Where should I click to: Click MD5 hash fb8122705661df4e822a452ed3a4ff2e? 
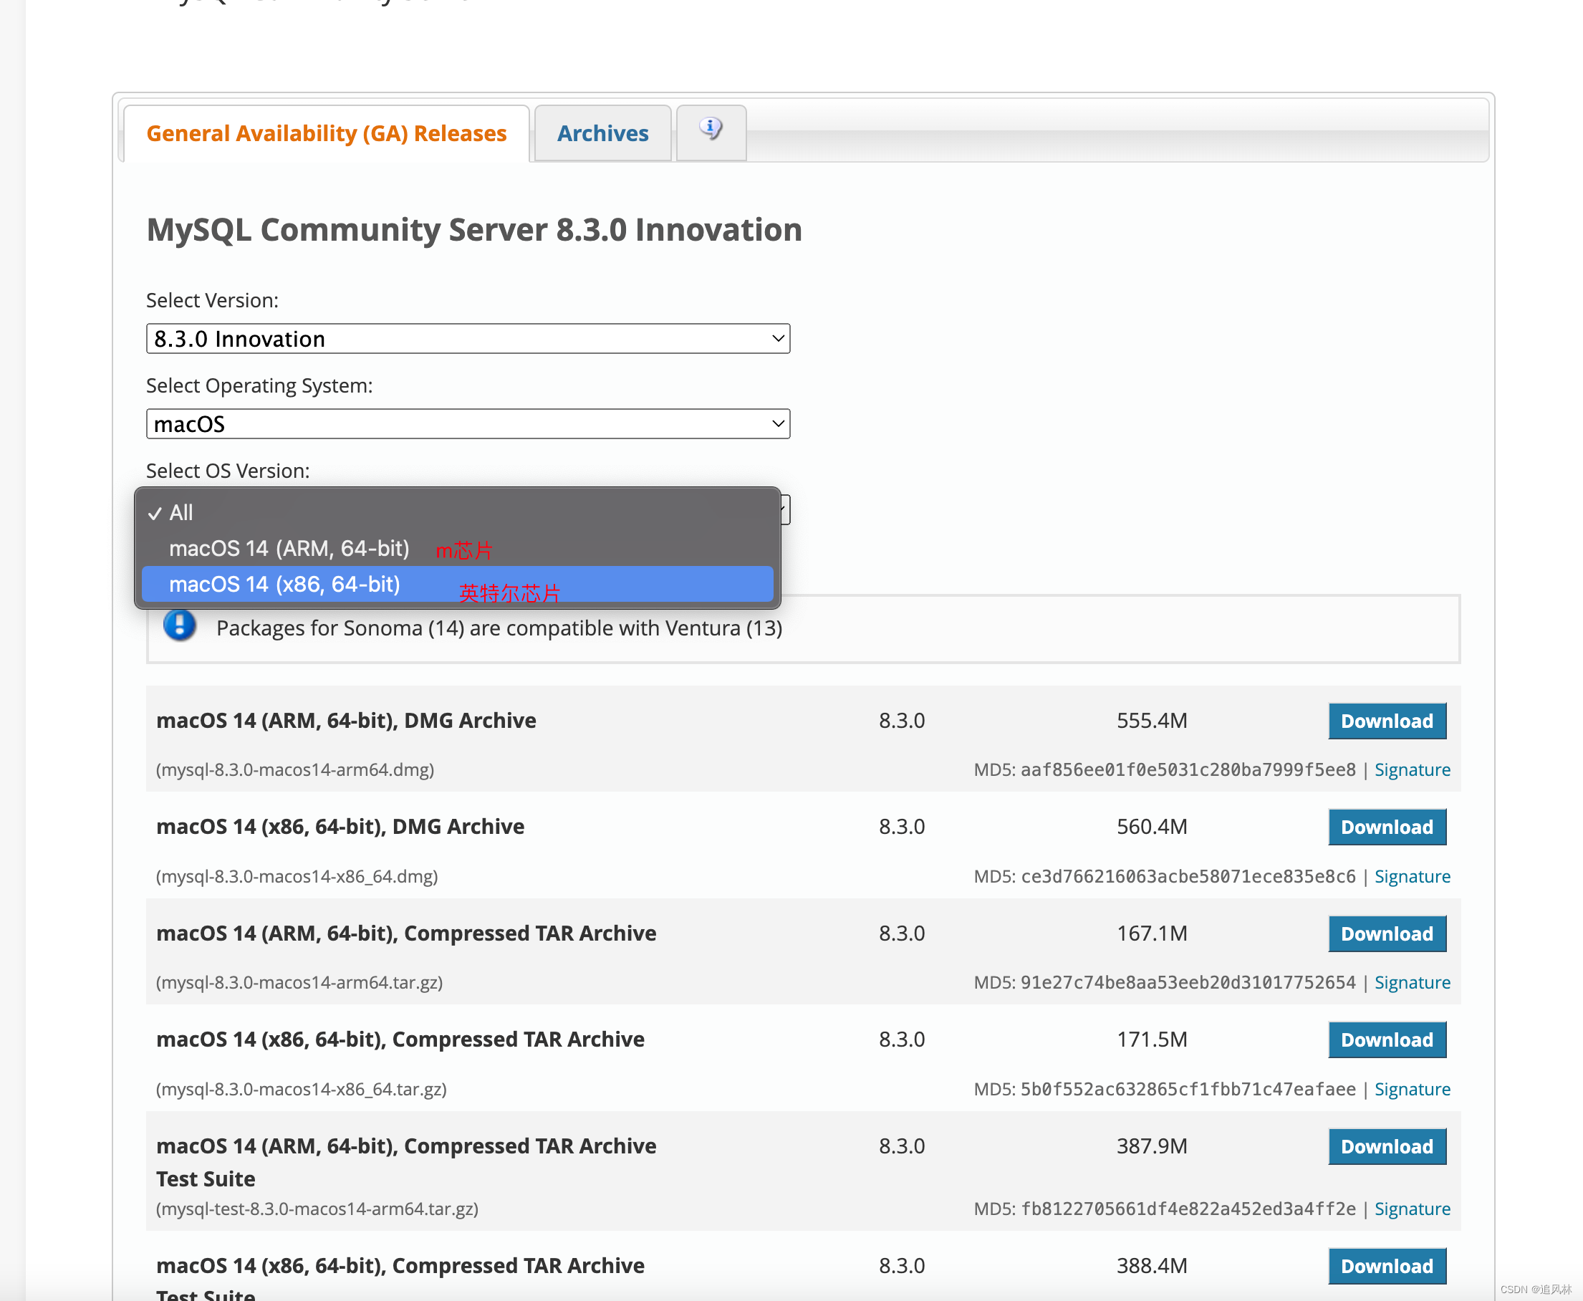1188,1209
